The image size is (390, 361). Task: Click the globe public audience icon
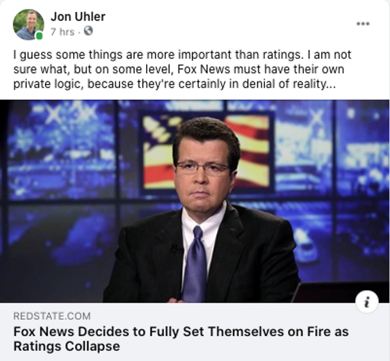coord(88,31)
